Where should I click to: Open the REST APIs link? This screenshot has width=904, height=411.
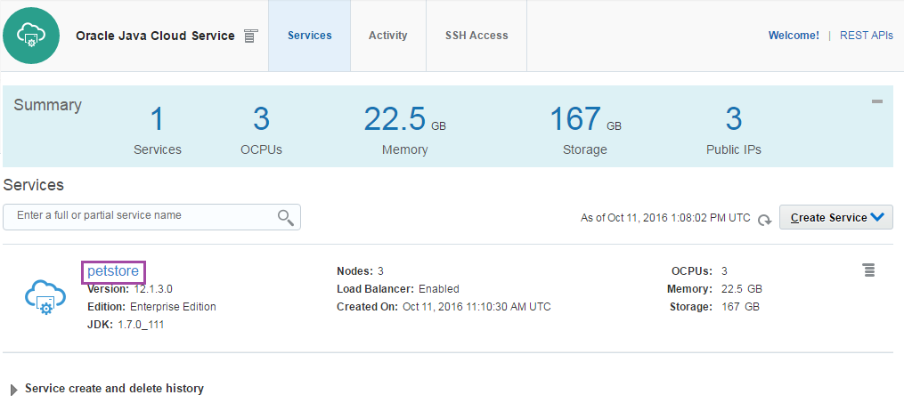point(867,36)
